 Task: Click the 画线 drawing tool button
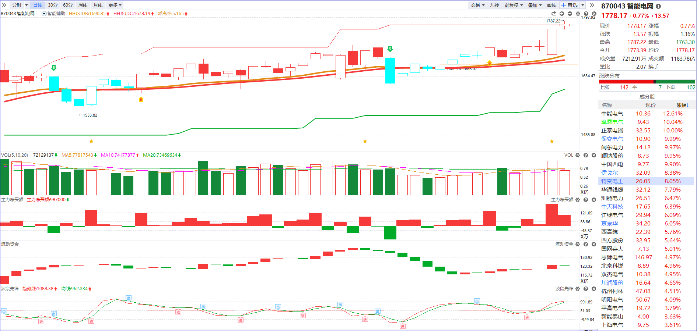point(551,5)
